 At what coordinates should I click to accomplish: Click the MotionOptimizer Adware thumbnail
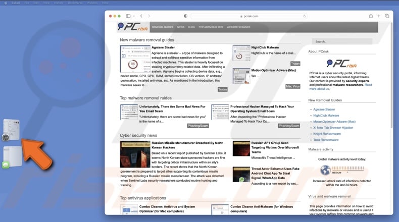pyautogui.click(x=241, y=76)
